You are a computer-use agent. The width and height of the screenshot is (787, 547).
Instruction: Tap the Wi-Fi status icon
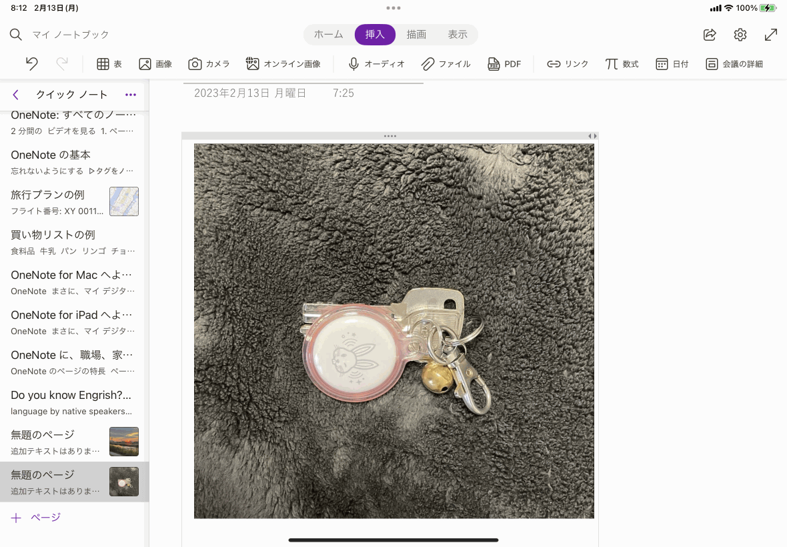728,8
